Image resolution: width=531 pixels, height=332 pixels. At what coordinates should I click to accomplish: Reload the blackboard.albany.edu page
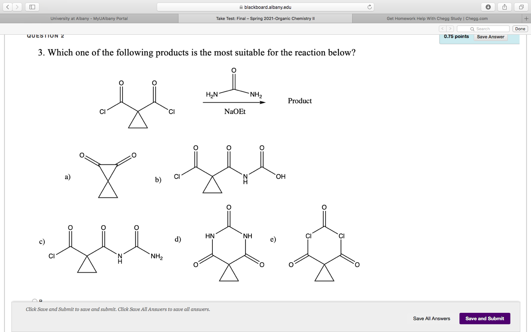tap(369, 7)
